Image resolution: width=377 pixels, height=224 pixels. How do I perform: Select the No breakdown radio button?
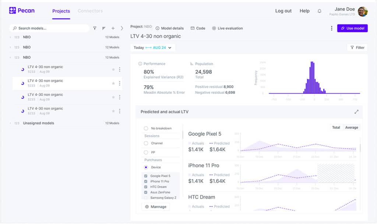point(146,128)
